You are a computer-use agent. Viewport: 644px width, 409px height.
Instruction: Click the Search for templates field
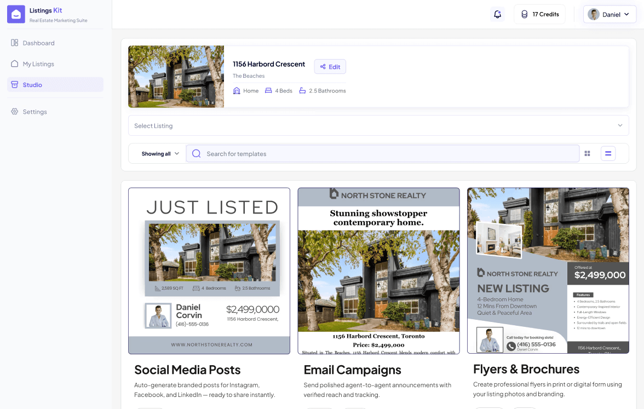(x=382, y=153)
